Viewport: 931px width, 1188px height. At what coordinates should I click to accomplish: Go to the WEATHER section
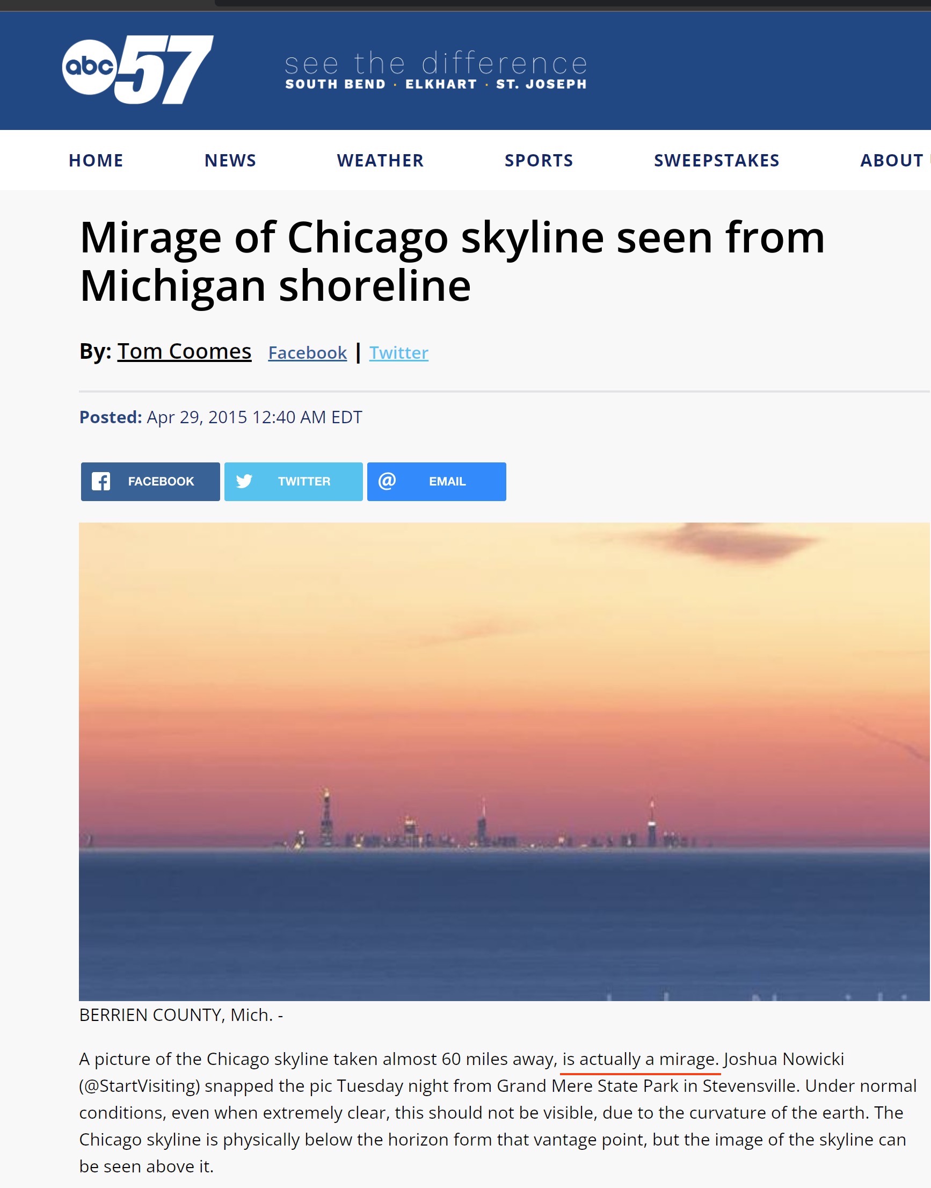point(380,160)
